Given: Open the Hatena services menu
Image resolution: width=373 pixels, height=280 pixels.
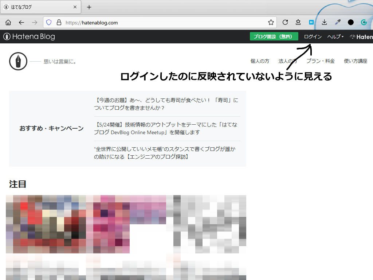Looking at the screenshot, I should point(361,37).
